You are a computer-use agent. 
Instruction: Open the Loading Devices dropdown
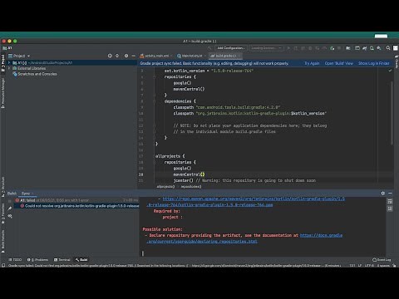pos(266,48)
